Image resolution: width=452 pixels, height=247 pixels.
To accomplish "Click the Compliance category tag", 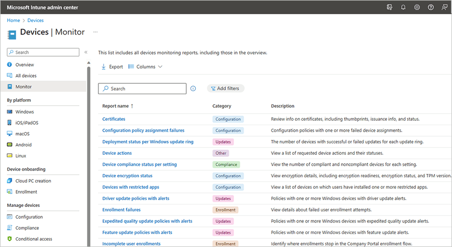I will click(x=227, y=164).
